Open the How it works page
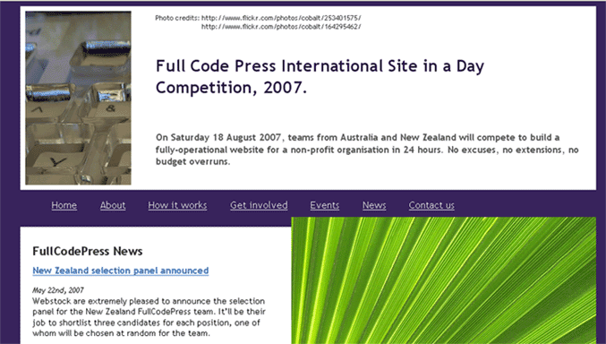This screenshot has height=344, width=606. click(177, 205)
